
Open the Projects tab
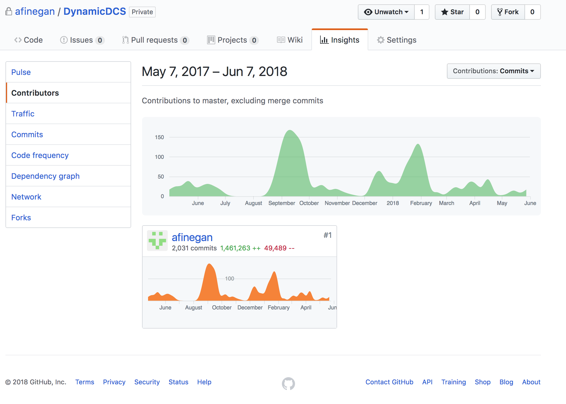(x=233, y=40)
